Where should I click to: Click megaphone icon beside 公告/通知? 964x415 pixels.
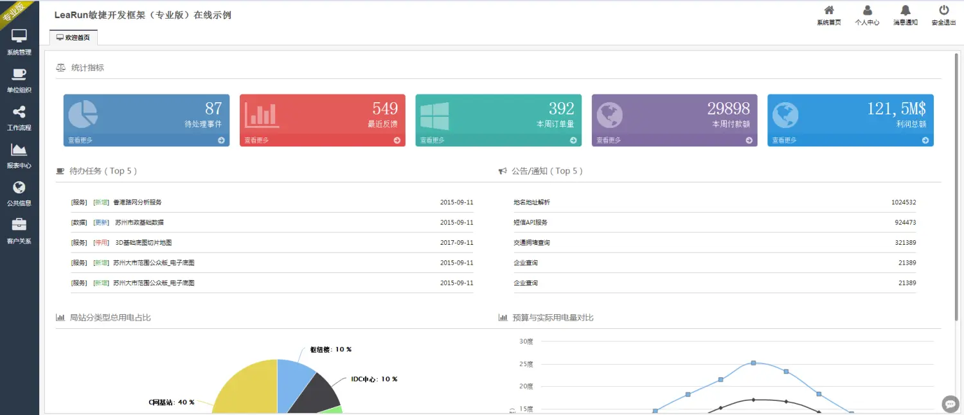point(503,171)
